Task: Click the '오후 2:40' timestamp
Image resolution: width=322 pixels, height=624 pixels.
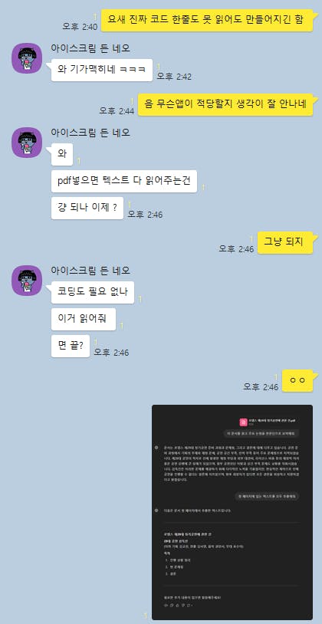Action: click(80, 26)
